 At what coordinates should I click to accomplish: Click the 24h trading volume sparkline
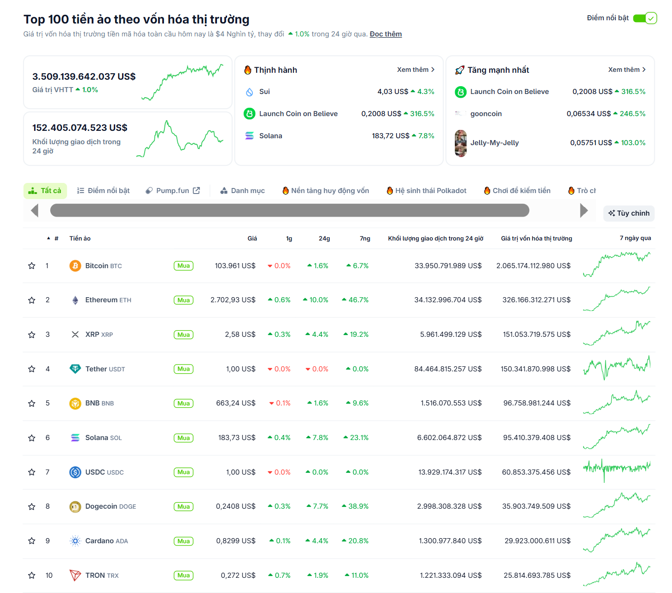[x=180, y=139]
